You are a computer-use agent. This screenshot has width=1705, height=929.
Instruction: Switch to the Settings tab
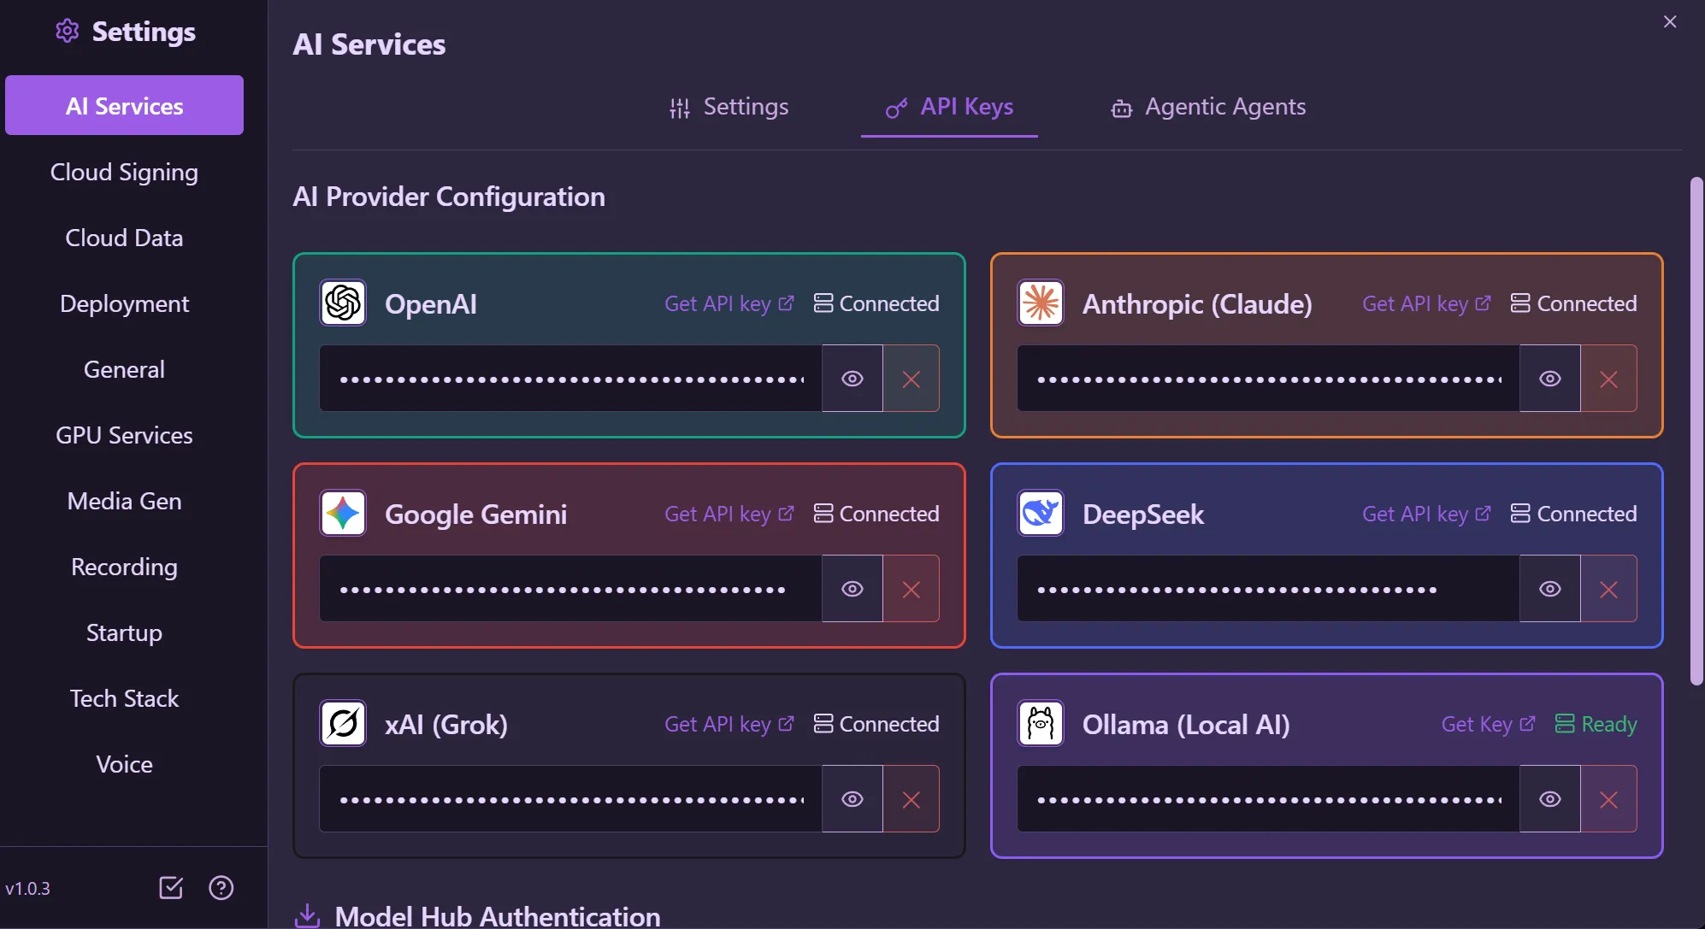tap(729, 107)
